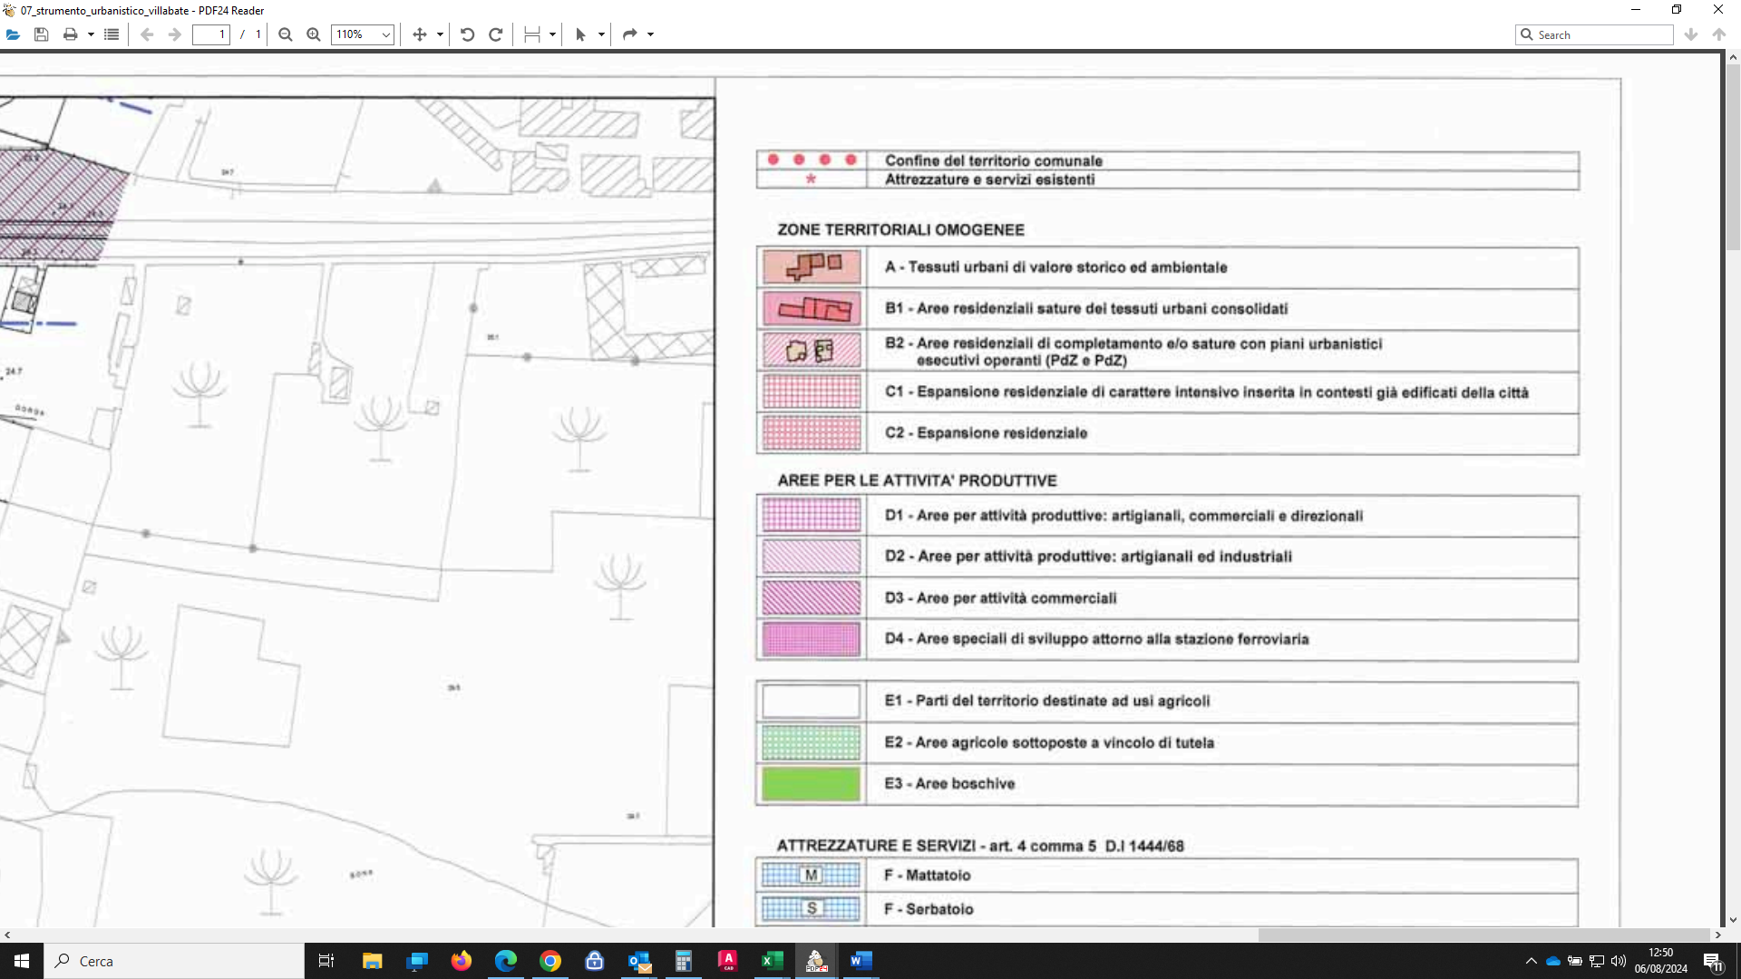The image size is (1741, 979).
Task: Click 'Confine del territorio comunale' text
Action: coord(994,161)
